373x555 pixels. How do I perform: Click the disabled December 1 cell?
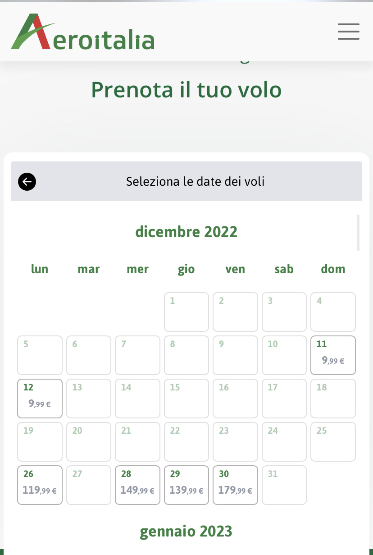coord(186,312)
